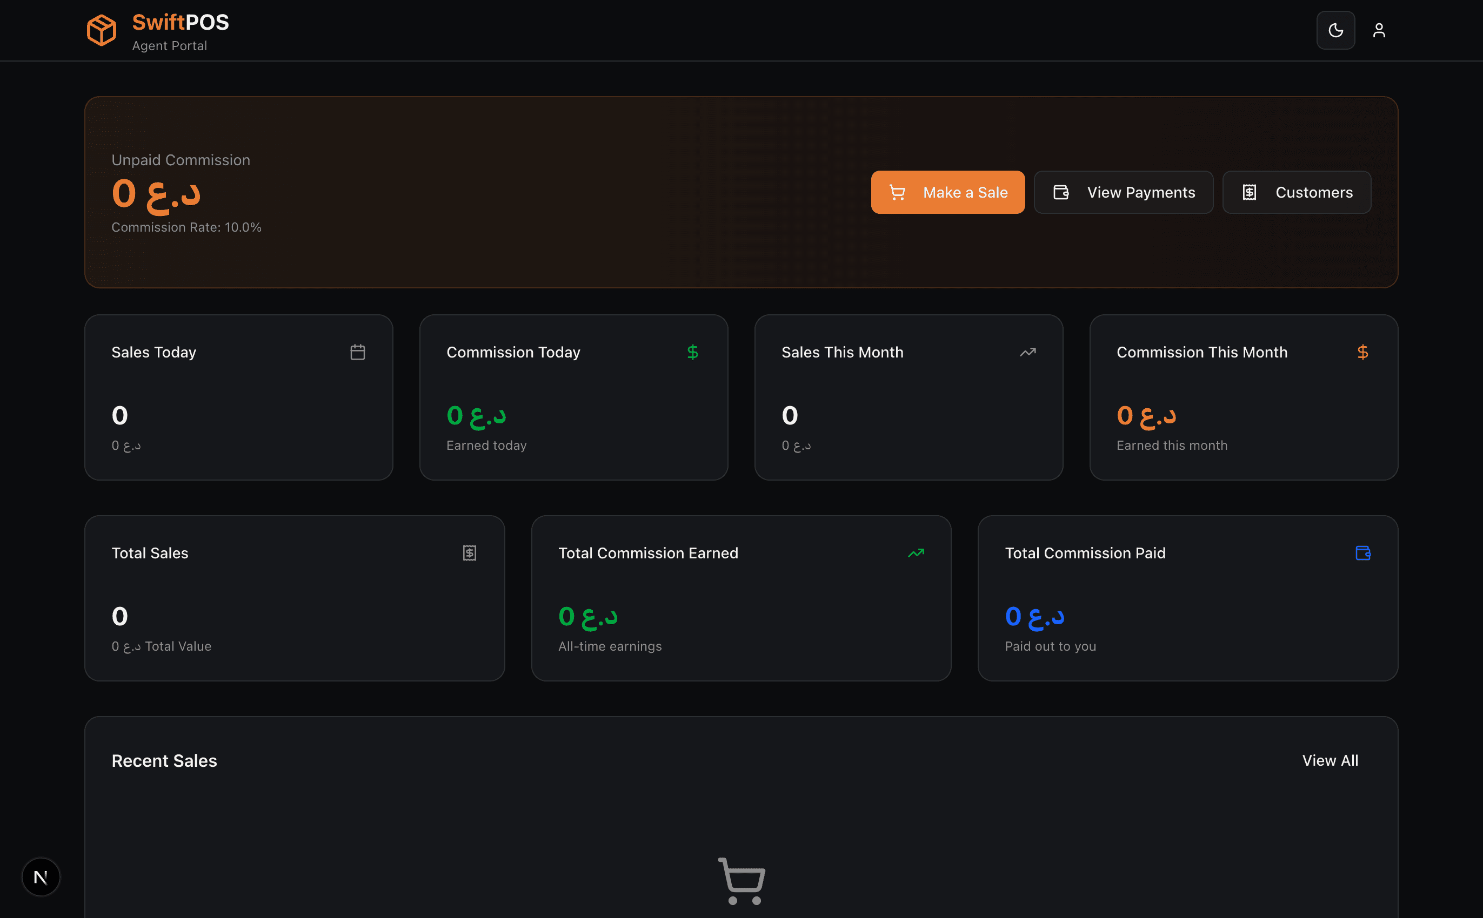Screen dimensions: 1483x918
Task: Click the green dollar icon in Commission Today
Action: tap(692, 352)
